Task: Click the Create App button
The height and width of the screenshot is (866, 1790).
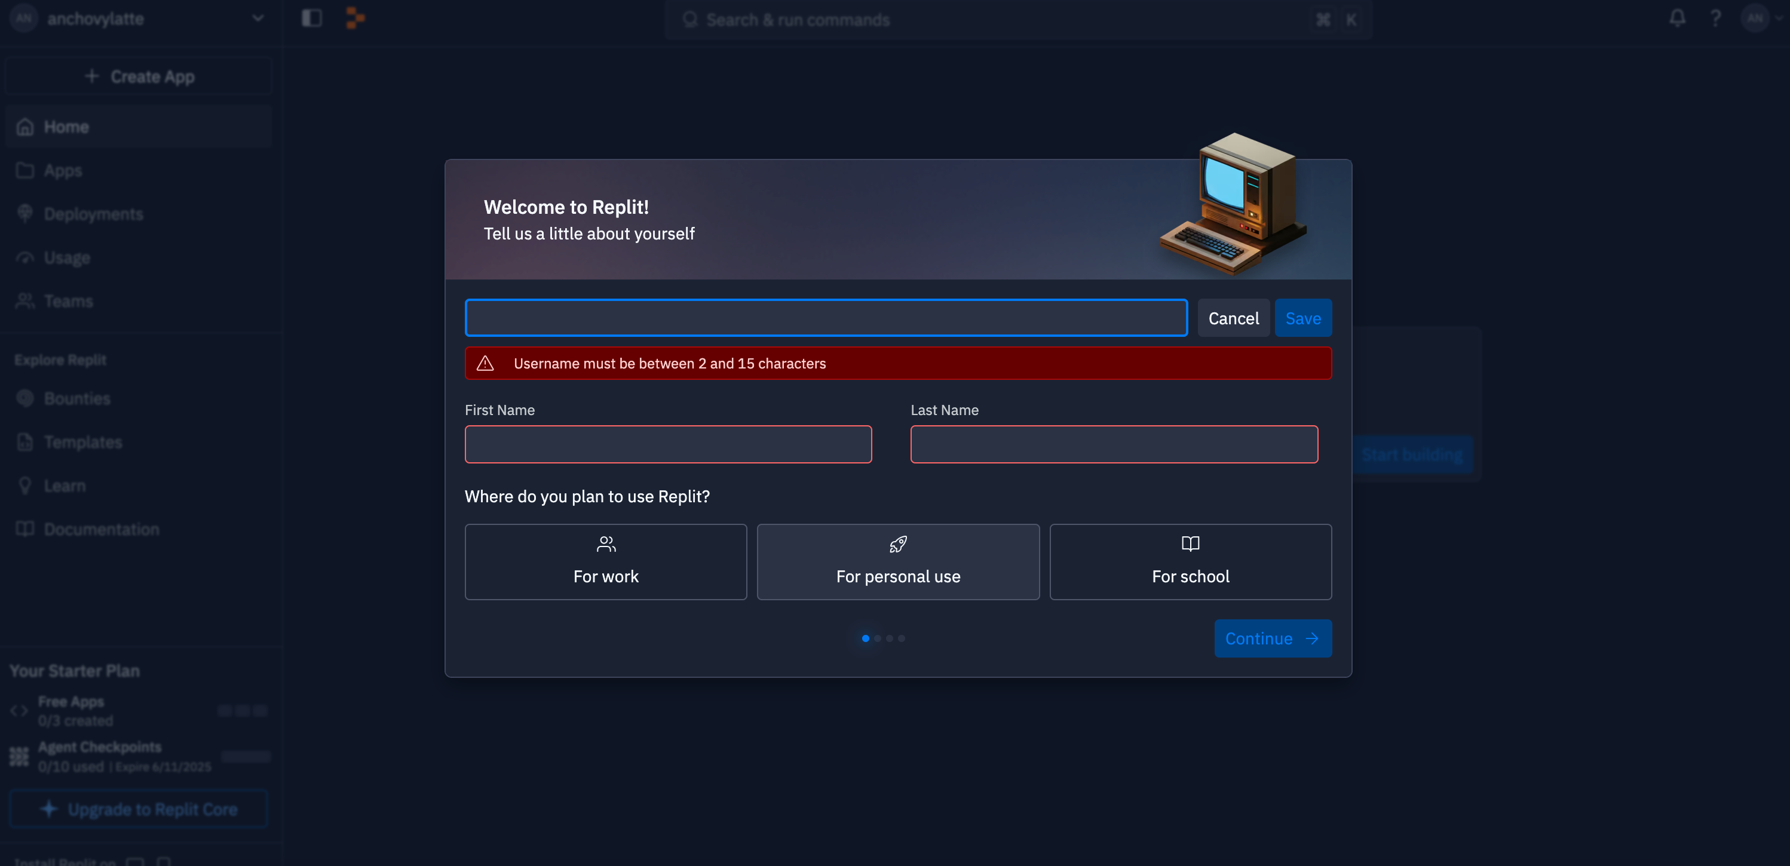Action: pyautogui.click(x=138, y=76)
